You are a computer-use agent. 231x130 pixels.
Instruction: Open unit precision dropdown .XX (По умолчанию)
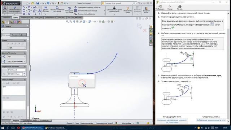[16, 61]
